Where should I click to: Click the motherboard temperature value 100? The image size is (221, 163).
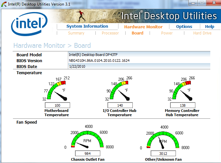pos(57,105)
